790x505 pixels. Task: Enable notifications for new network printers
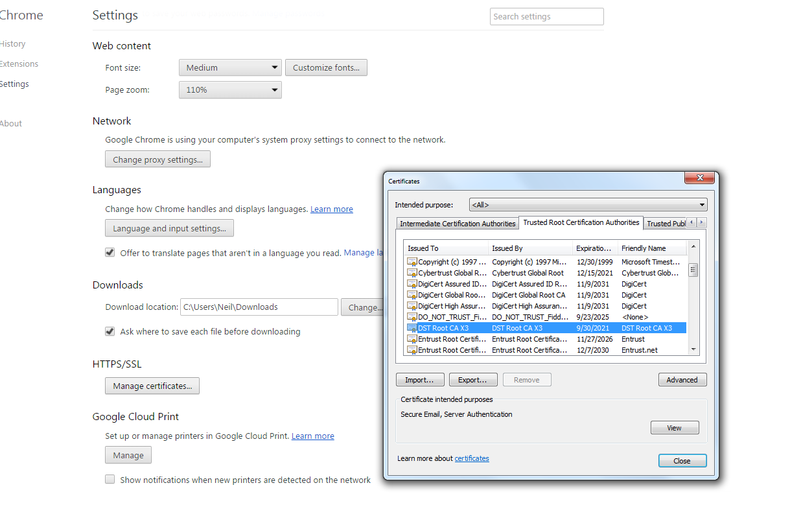click(x=110, y=480)
